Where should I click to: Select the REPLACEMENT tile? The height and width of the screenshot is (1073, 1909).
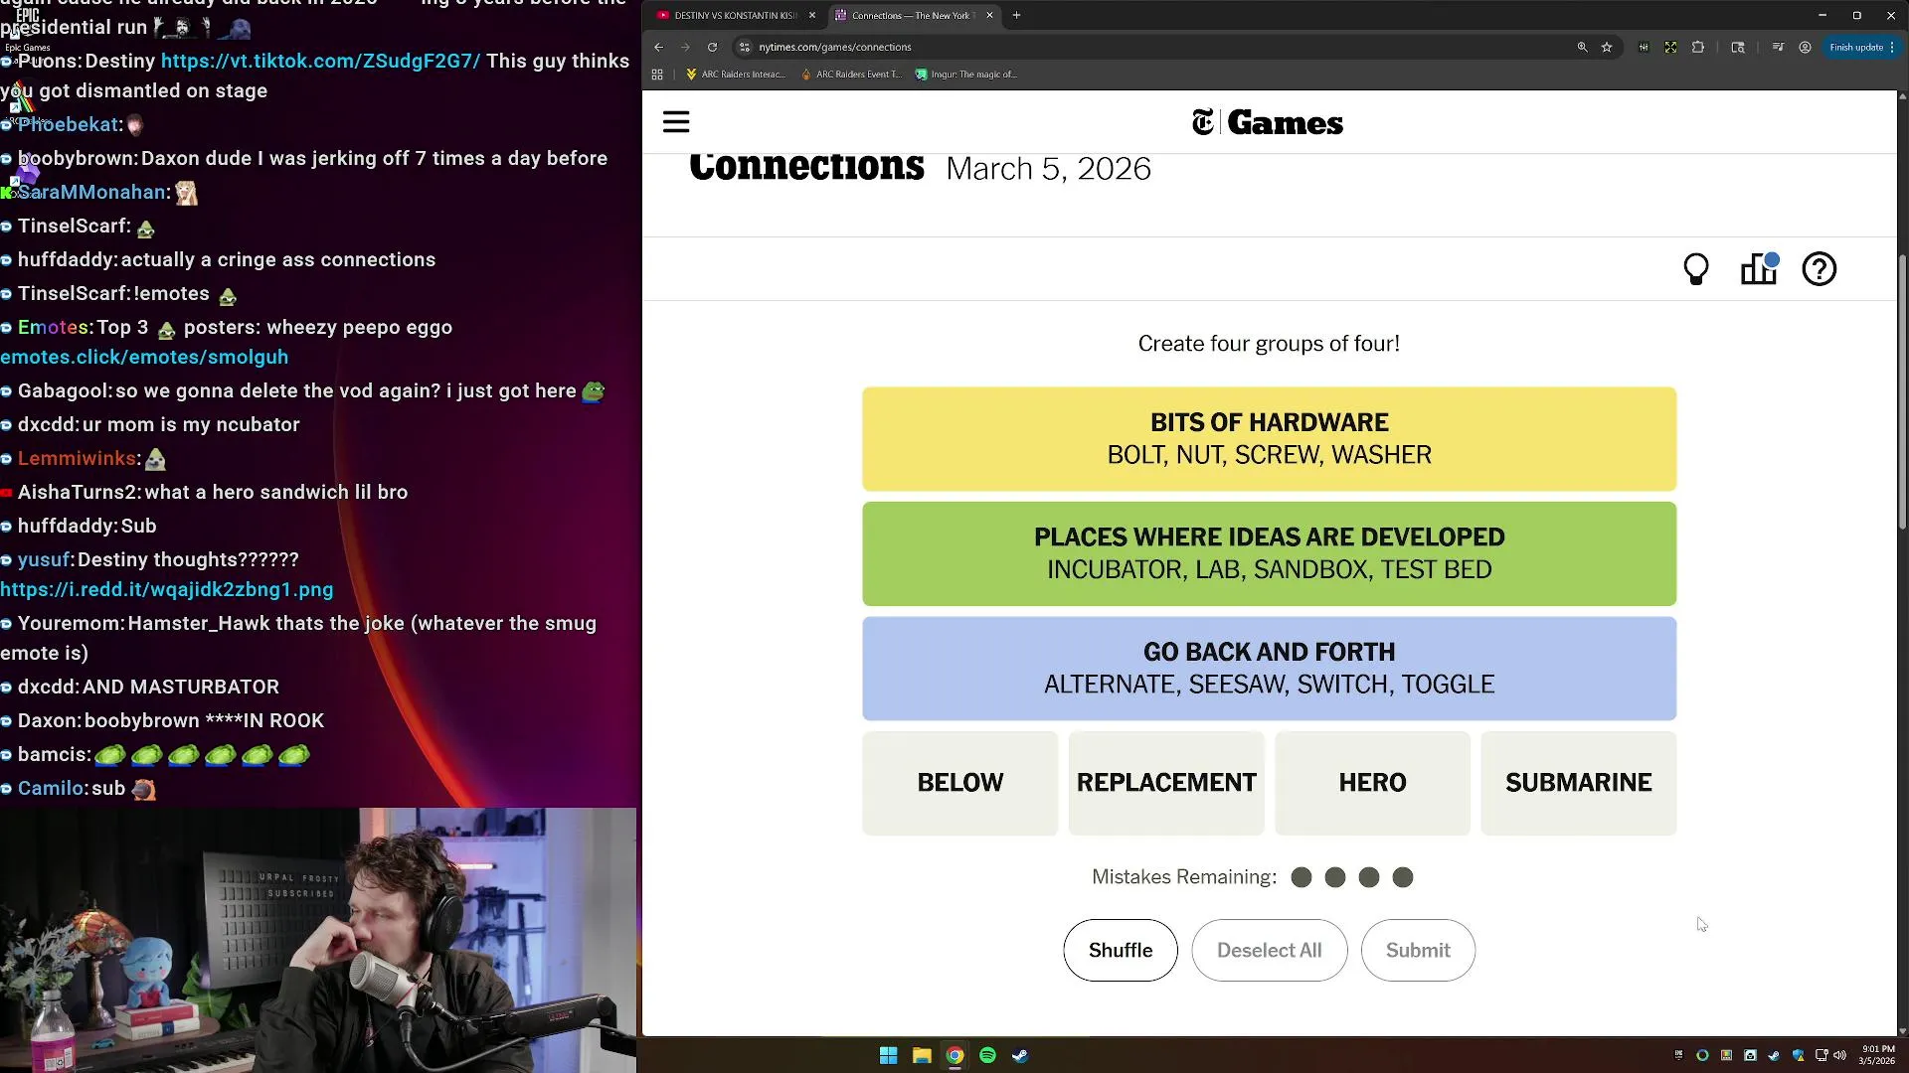[1166, 783]
